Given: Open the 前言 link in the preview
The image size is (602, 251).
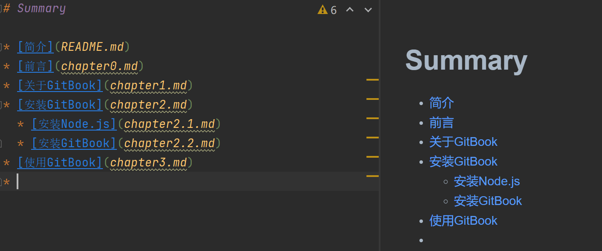Looking at the screenshot, I should coord(441,123).
